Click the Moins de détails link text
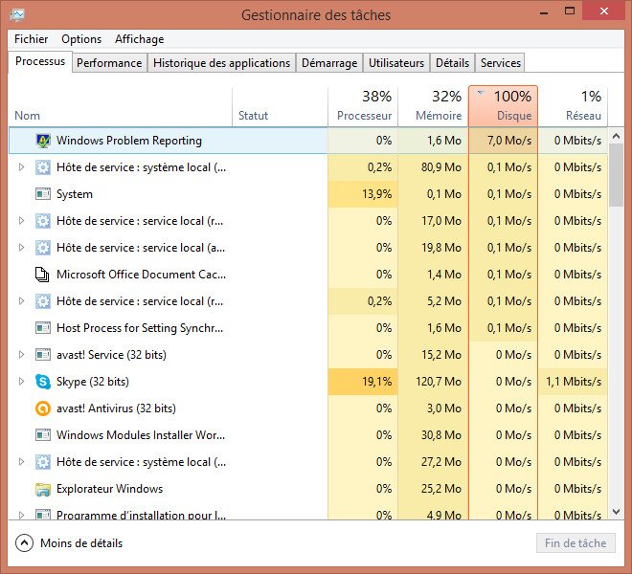Image resolution: width=632 pixels, height=574 pixels. tap(81, 543)
